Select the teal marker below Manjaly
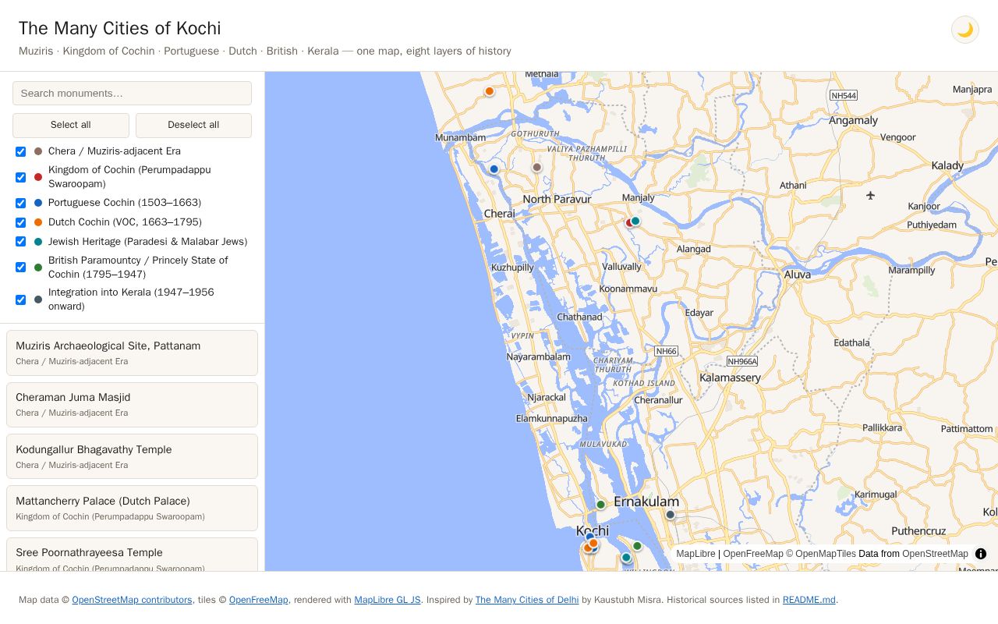Image resolution: width=998 pixels, height=624 pixels. tap(635, 222)
